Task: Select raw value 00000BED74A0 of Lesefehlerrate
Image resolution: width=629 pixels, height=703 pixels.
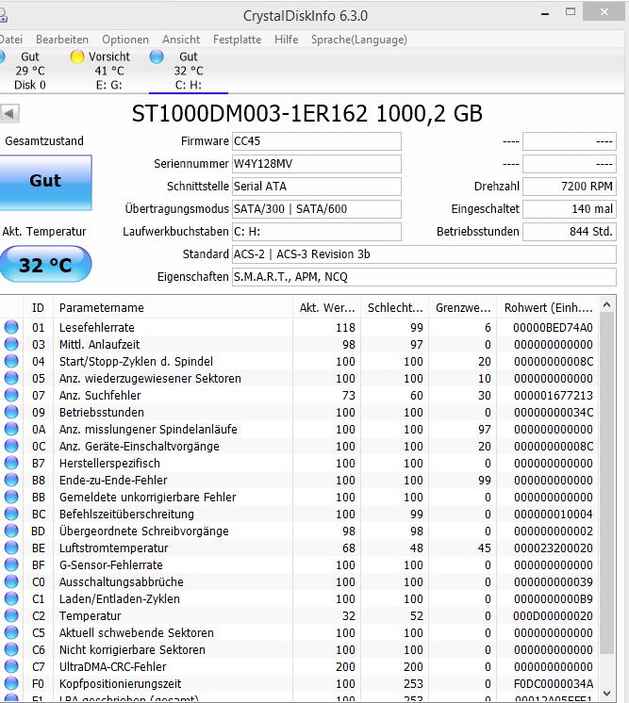Action: coord(553,328)
